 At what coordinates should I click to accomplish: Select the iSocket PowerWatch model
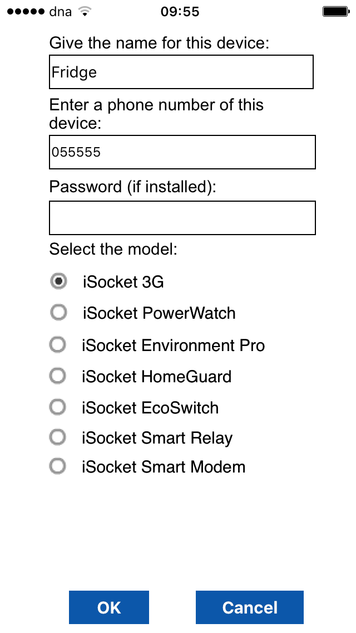click(58, 312)
